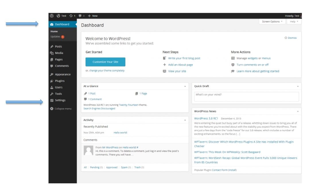Viewport: 309px width, 189px height.
Task: Open the Hello world! published post link
Action: (x=121, y=132)
